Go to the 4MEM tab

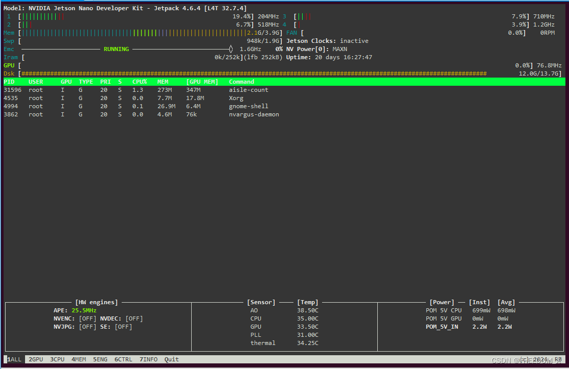(x=79, y=359)
